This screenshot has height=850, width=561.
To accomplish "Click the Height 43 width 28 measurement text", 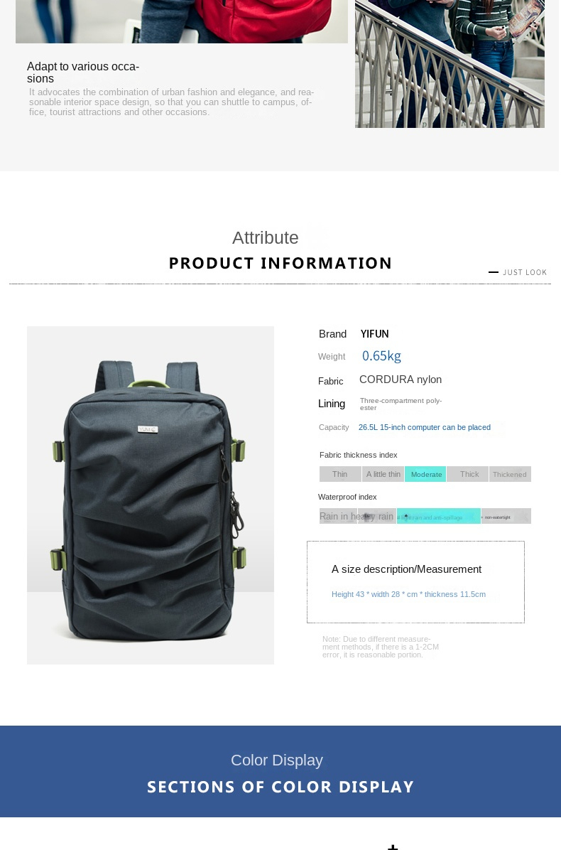I will click(408, 594).
